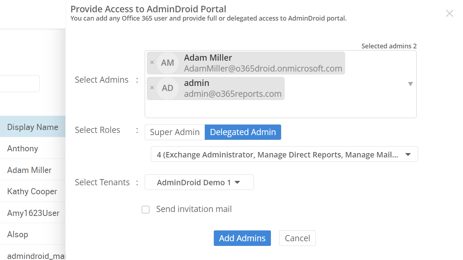
Task: Select Anthony in the user list
Action: [x=22, y=148]
